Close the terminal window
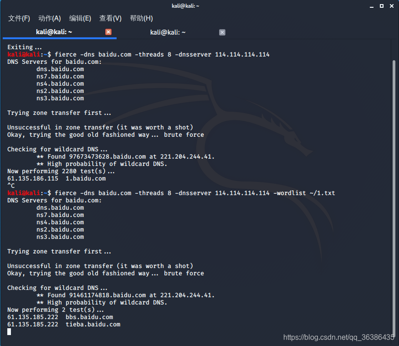This screenshot has width=399, height=346. (x=392, y=6)
